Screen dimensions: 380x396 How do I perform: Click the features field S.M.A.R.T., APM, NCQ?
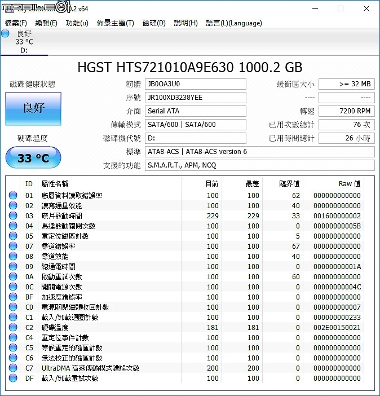[x=260, y=165]
